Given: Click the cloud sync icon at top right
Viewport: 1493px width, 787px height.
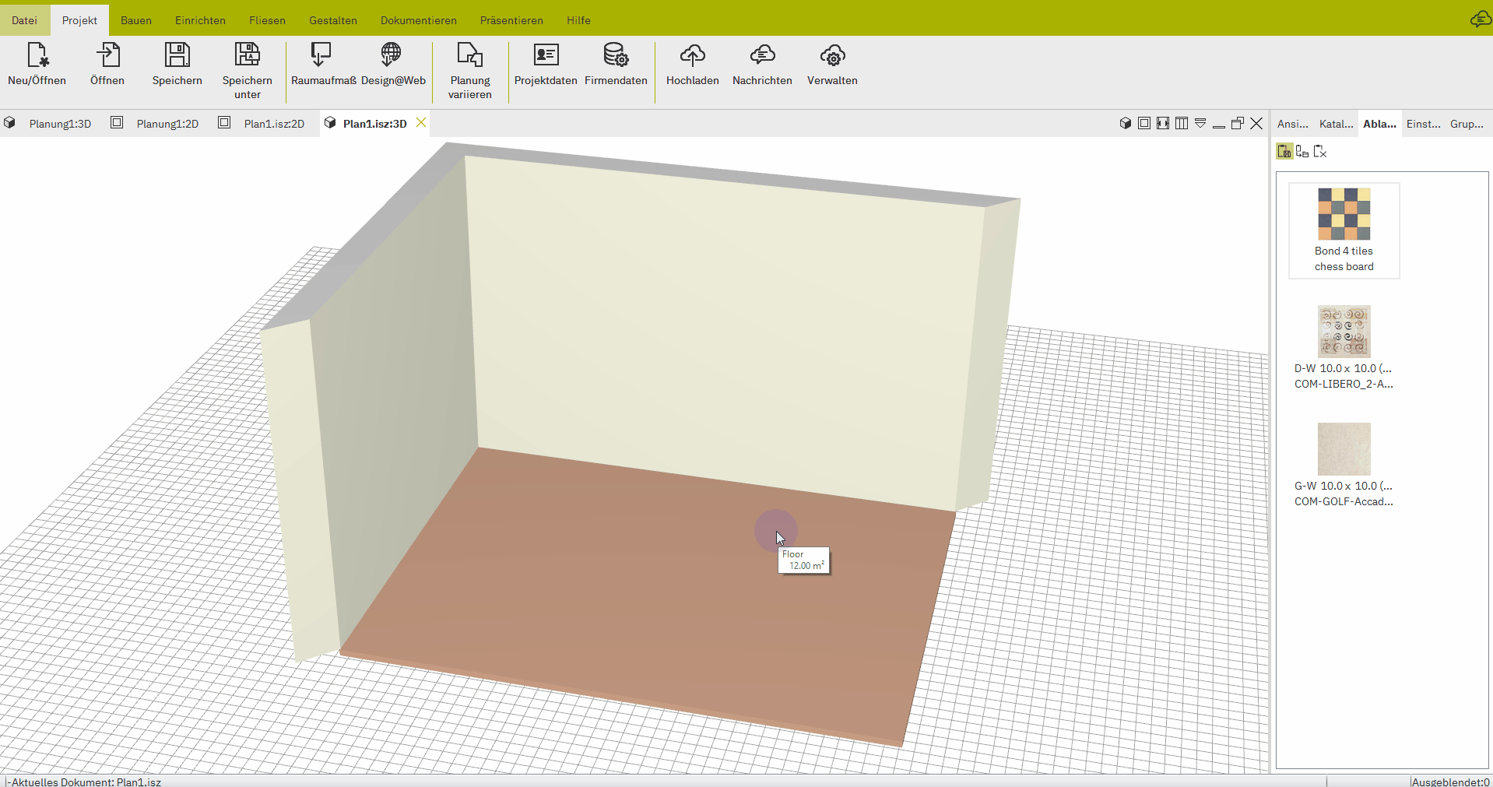Looking at the screenshot, I should 1480,19.
